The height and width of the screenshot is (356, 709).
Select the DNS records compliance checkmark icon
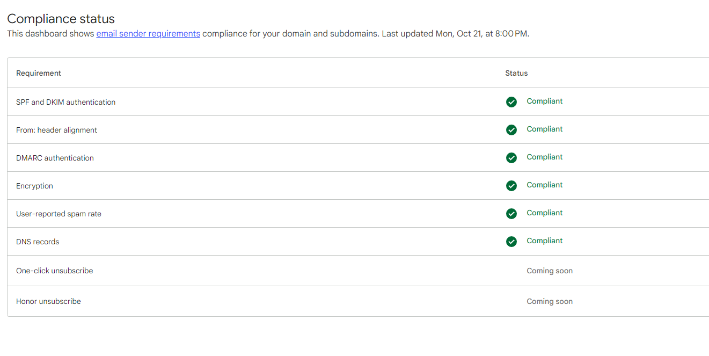(511, 241)
